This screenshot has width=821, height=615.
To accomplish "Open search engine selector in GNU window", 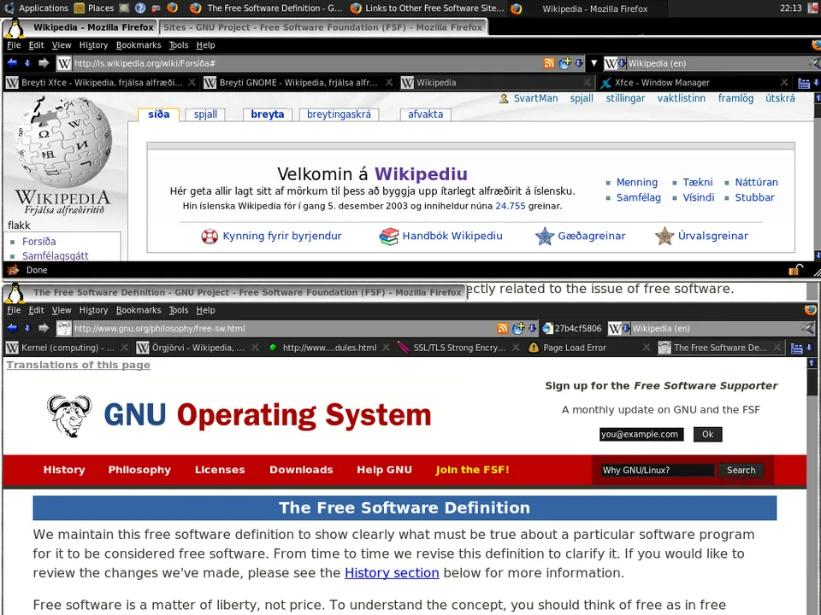I will pos(618,328).
